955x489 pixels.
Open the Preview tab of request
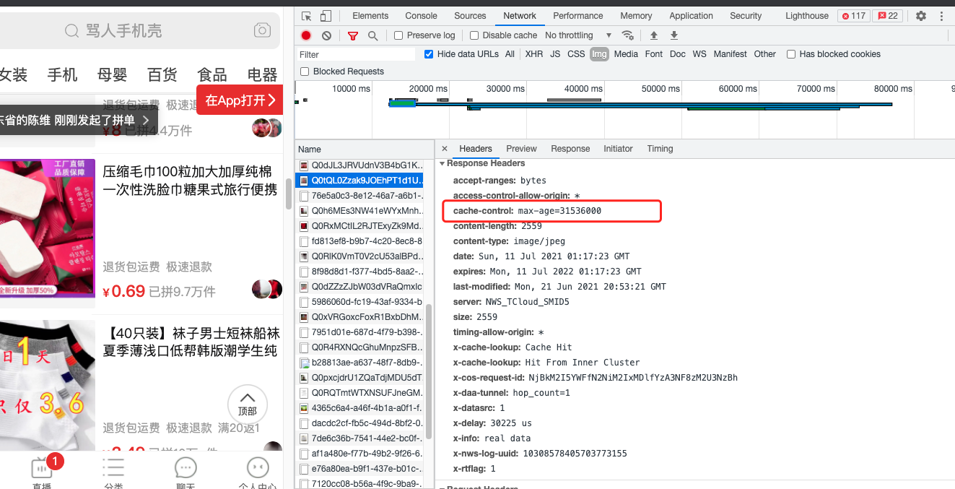(521, 149)
